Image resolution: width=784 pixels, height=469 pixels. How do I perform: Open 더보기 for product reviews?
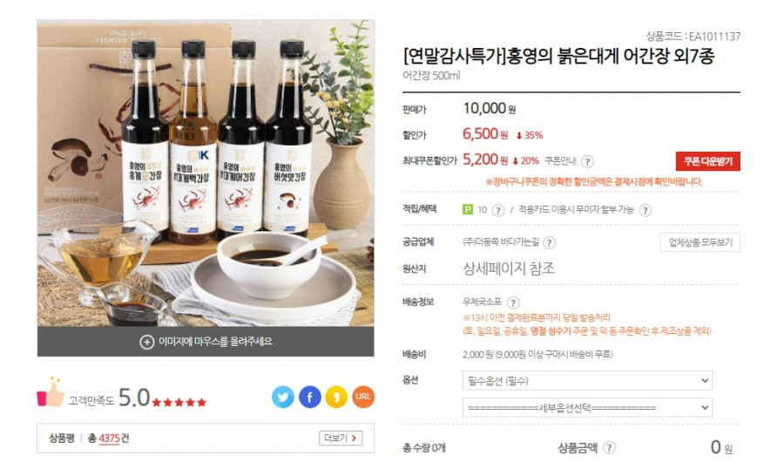click(341, 438)
